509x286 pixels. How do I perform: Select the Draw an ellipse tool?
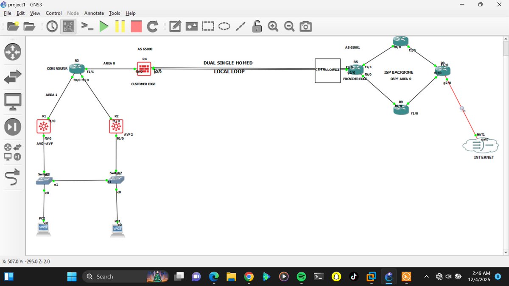point(224,27)
